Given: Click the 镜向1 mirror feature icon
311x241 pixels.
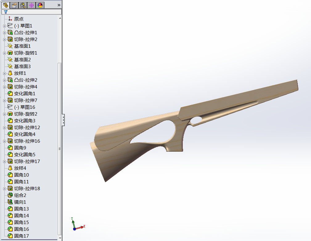Looking at the screenshot, I should coord(10,202).
